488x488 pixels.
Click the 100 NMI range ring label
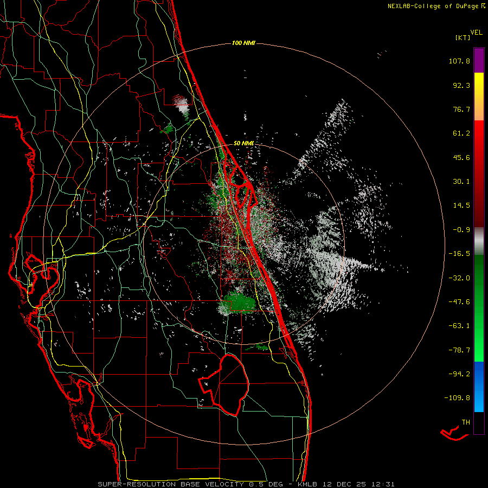[243, 43]
